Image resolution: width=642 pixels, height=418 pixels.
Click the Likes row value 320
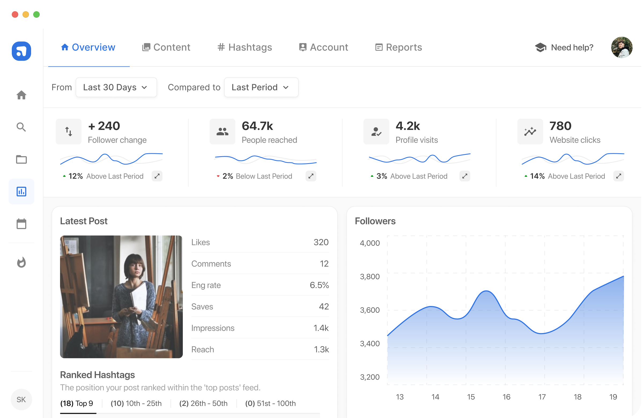(321, 242)
